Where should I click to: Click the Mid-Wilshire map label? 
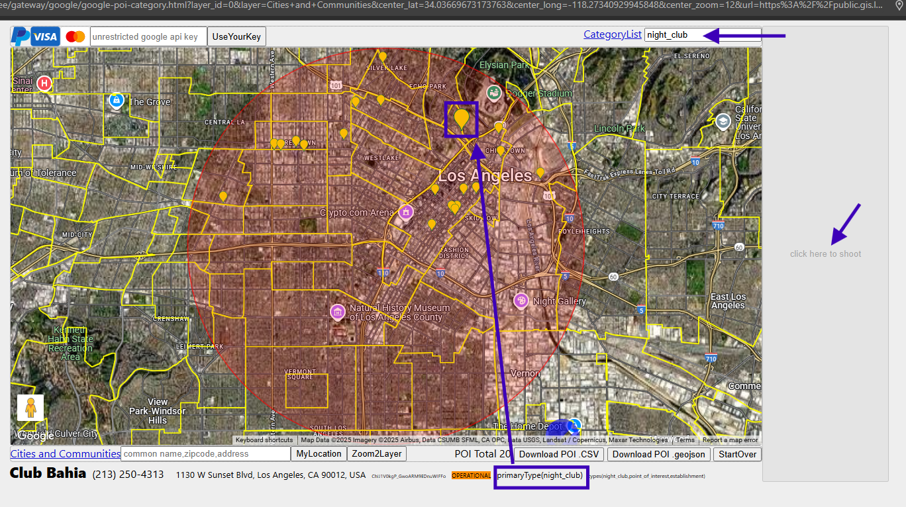(x=155, y=167)
